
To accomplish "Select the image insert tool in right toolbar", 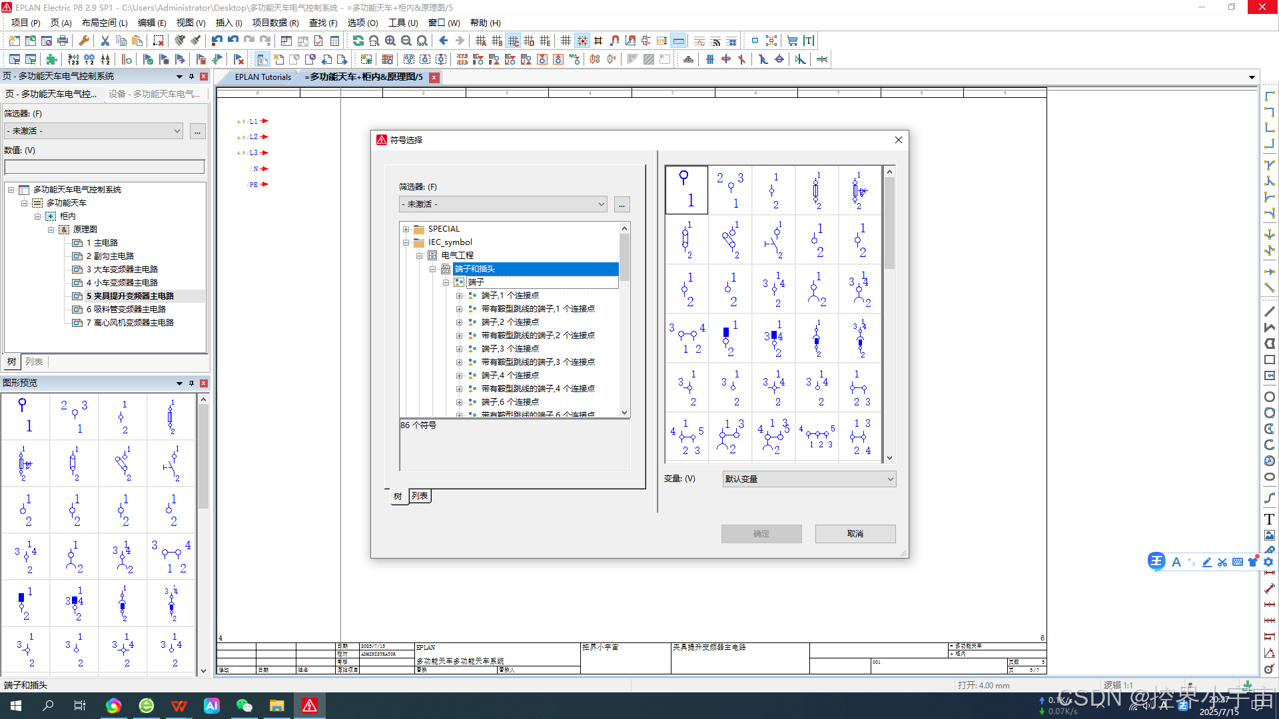I will point(1270,535).
